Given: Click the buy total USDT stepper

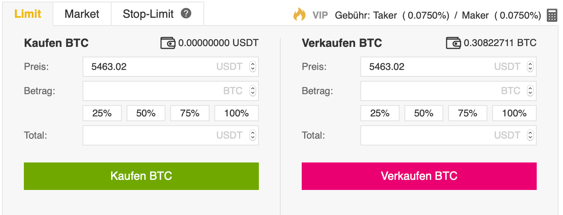Looking at the screenshot, I should (253, 135).
